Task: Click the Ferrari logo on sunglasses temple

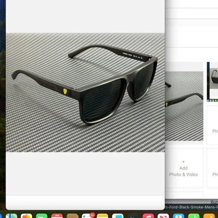Action: [65, 91]
